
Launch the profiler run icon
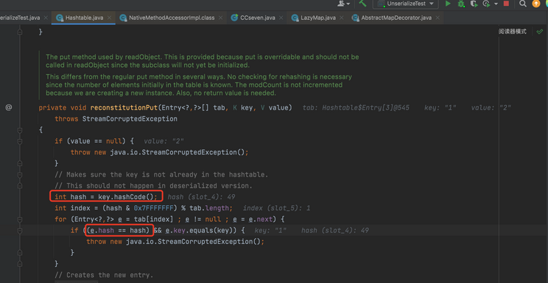[x=486, y=4]
